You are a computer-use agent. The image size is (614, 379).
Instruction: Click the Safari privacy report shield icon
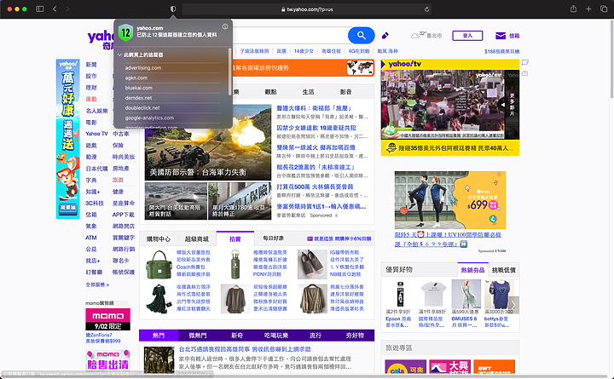coord(173,9)
